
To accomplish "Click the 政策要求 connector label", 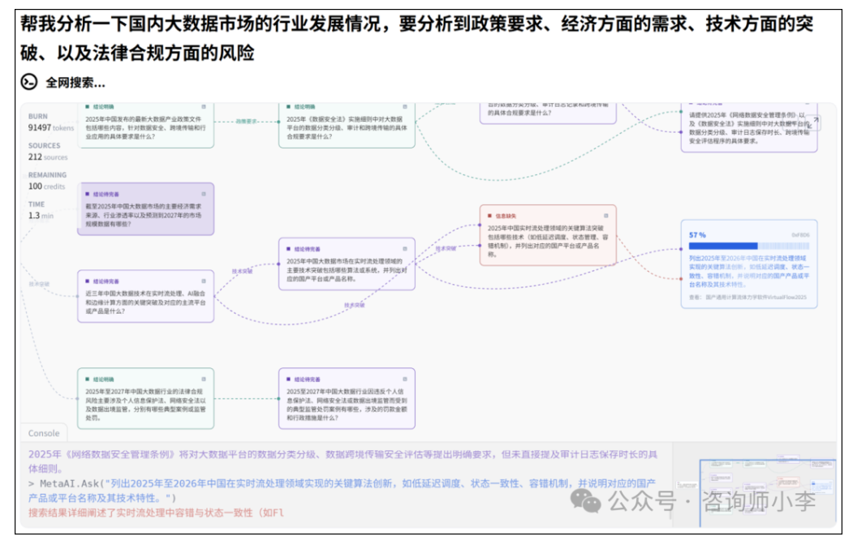I will (246, 122).
